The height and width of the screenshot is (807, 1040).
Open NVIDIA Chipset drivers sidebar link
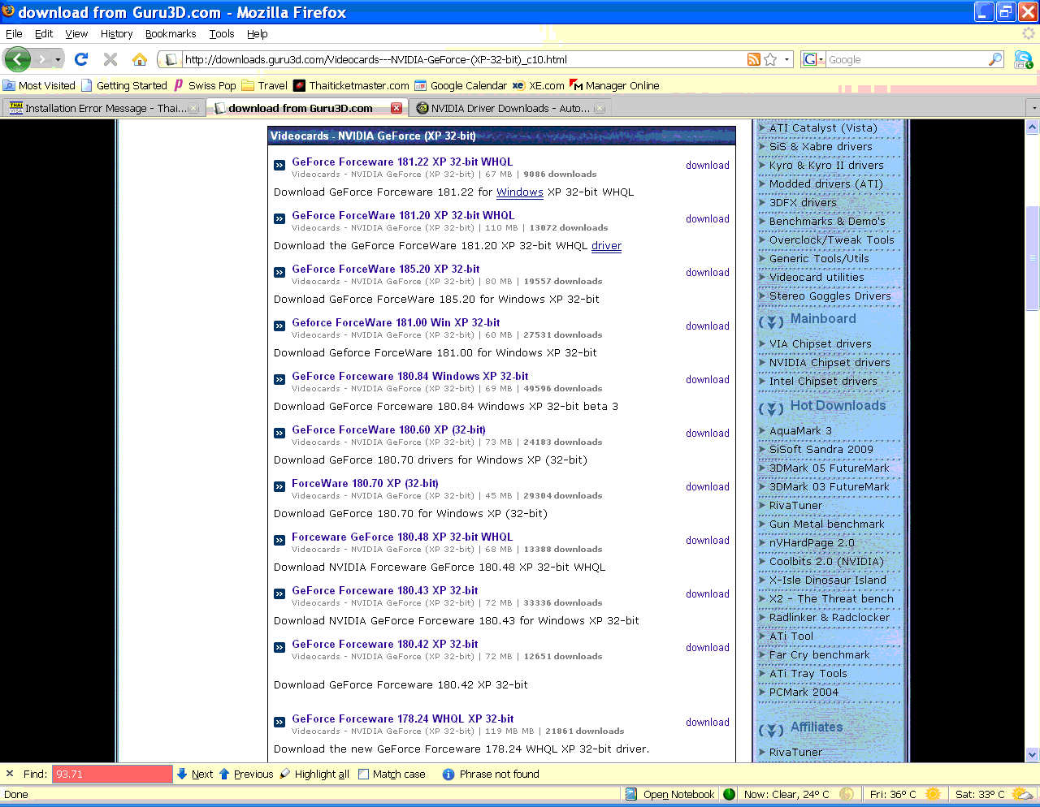(x=830, y=362)
